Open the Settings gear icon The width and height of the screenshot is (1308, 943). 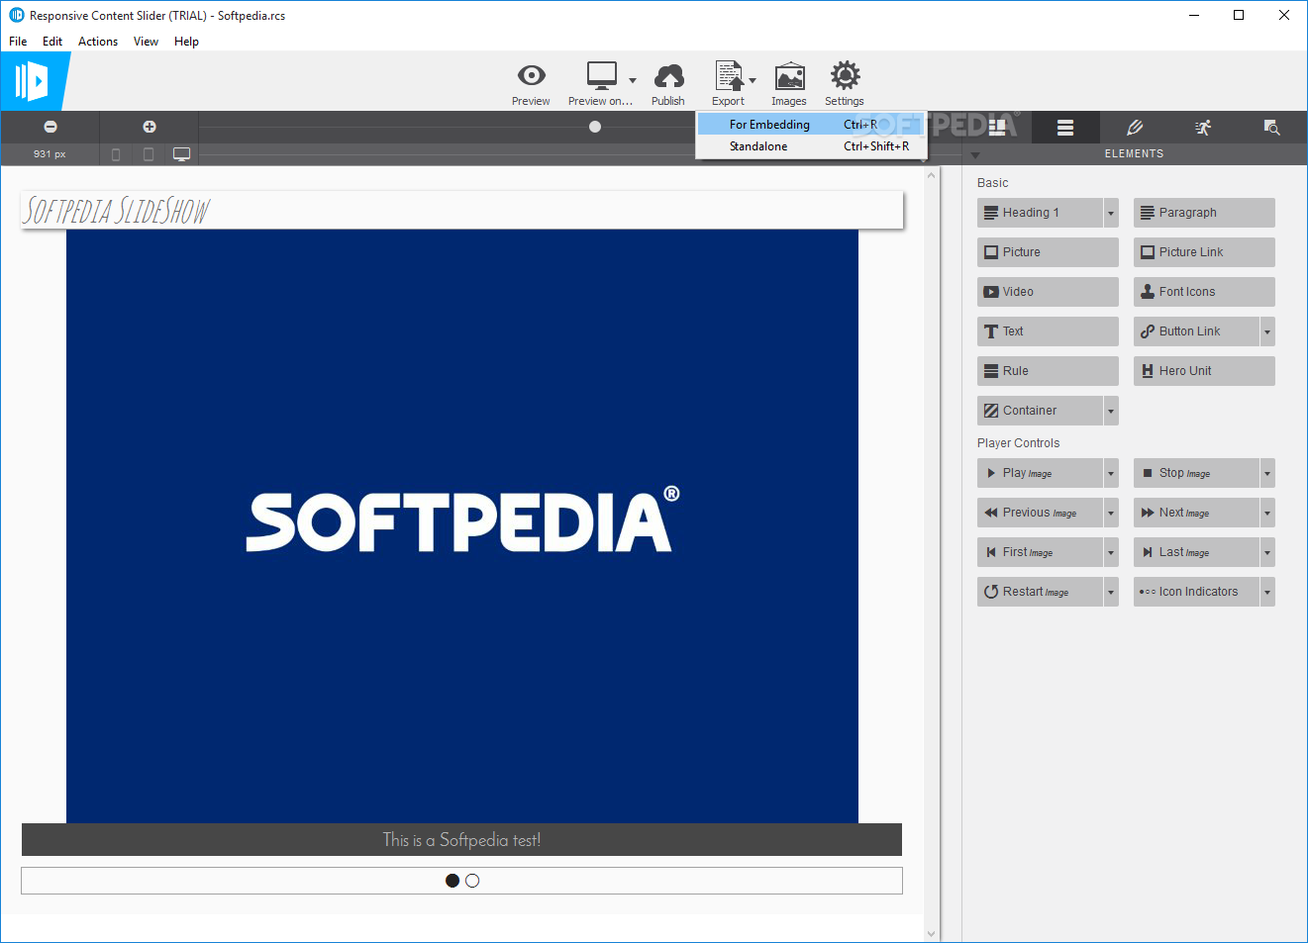845,76
